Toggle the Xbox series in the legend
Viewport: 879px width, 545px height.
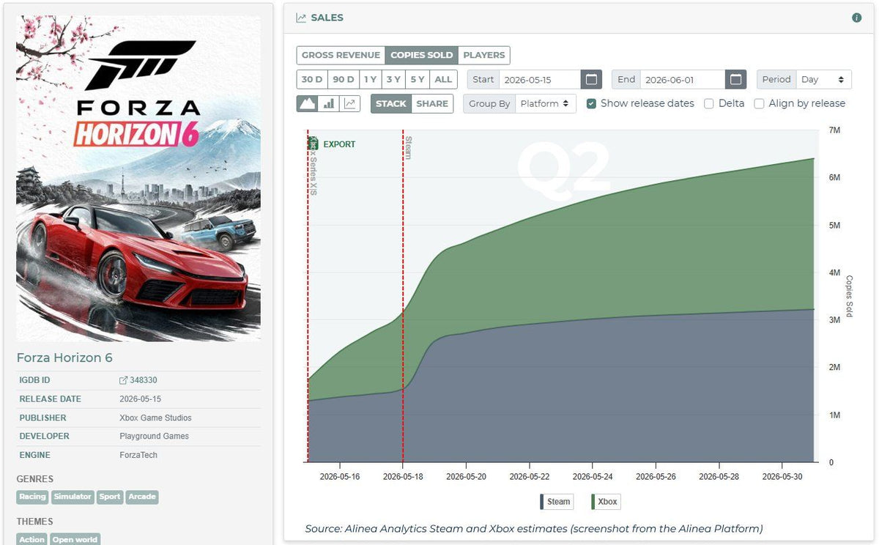point(605,502)
